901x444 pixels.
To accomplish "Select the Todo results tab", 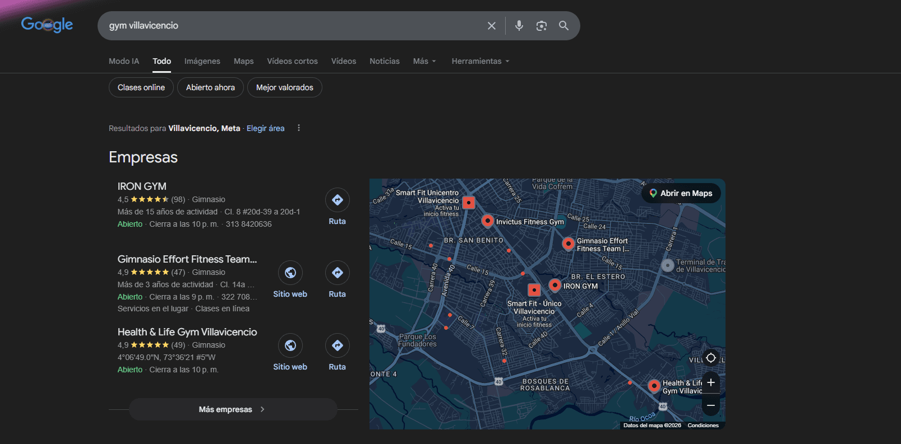I will coord(162,61).
